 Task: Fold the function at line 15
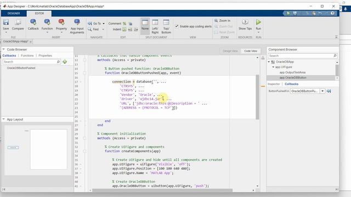tap(84, 73)
